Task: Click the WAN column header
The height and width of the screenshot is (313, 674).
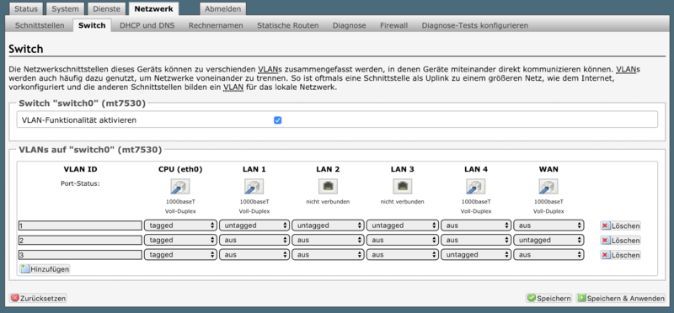Action: (x=548, y=170)
